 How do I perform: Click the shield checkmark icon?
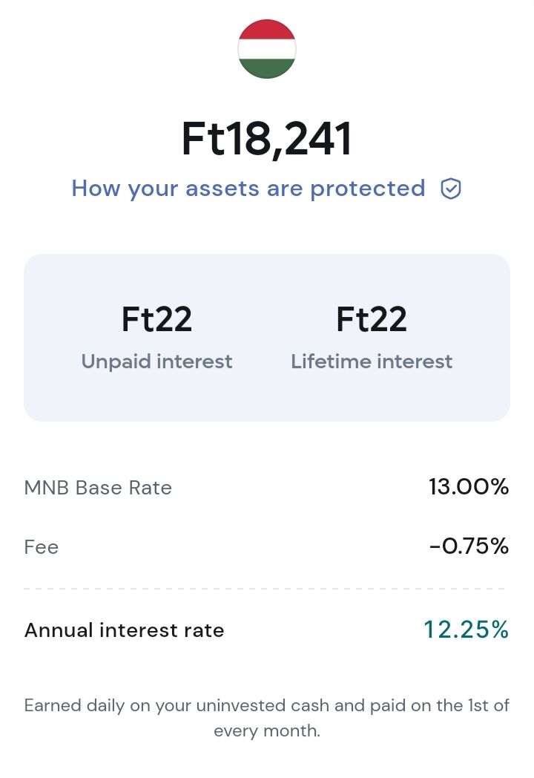tap(451, 189)
